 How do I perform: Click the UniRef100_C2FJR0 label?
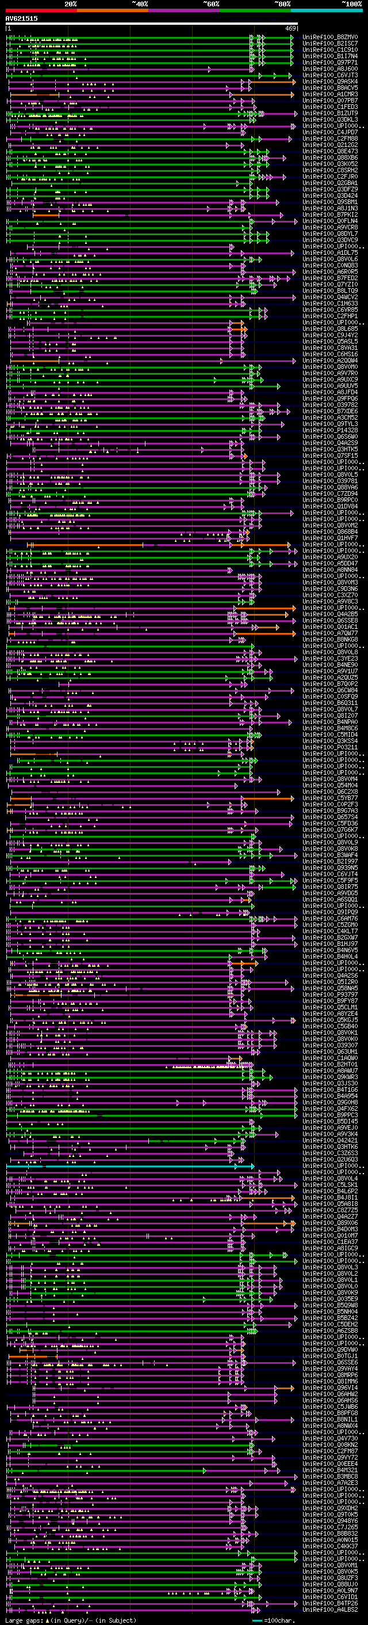329,176
